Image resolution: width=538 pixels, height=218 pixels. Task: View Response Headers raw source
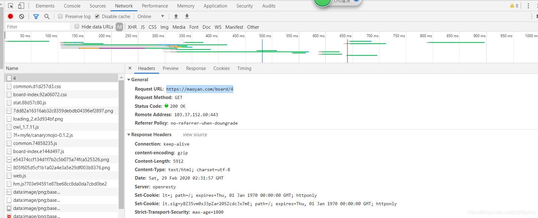[x=195, y=134]
